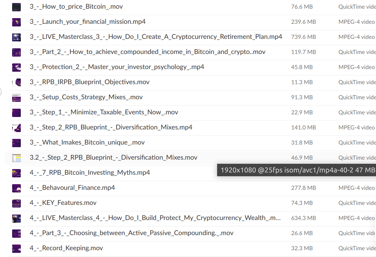Click thumbnail icon of 4_-_KEY_Features.mov
Viewport: 376px width, 257px height.
click(16, 203)
